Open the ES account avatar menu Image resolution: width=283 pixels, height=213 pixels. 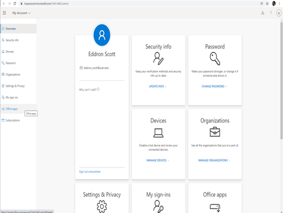pyautogui.click(x=279, y=13)
